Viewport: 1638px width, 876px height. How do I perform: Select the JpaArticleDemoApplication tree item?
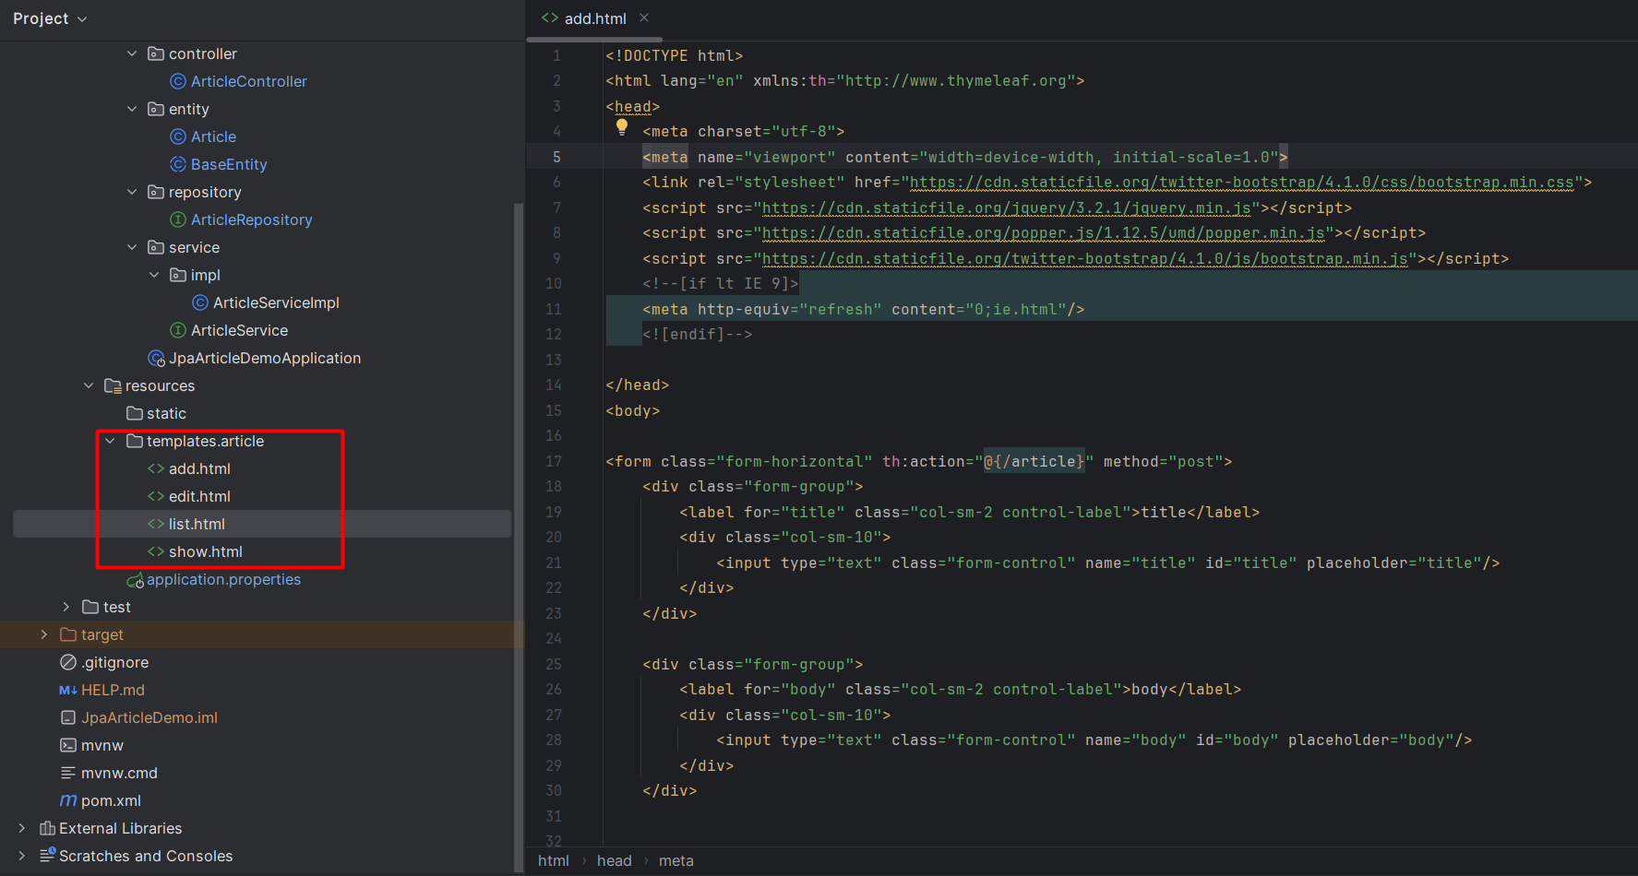[265, 358]
